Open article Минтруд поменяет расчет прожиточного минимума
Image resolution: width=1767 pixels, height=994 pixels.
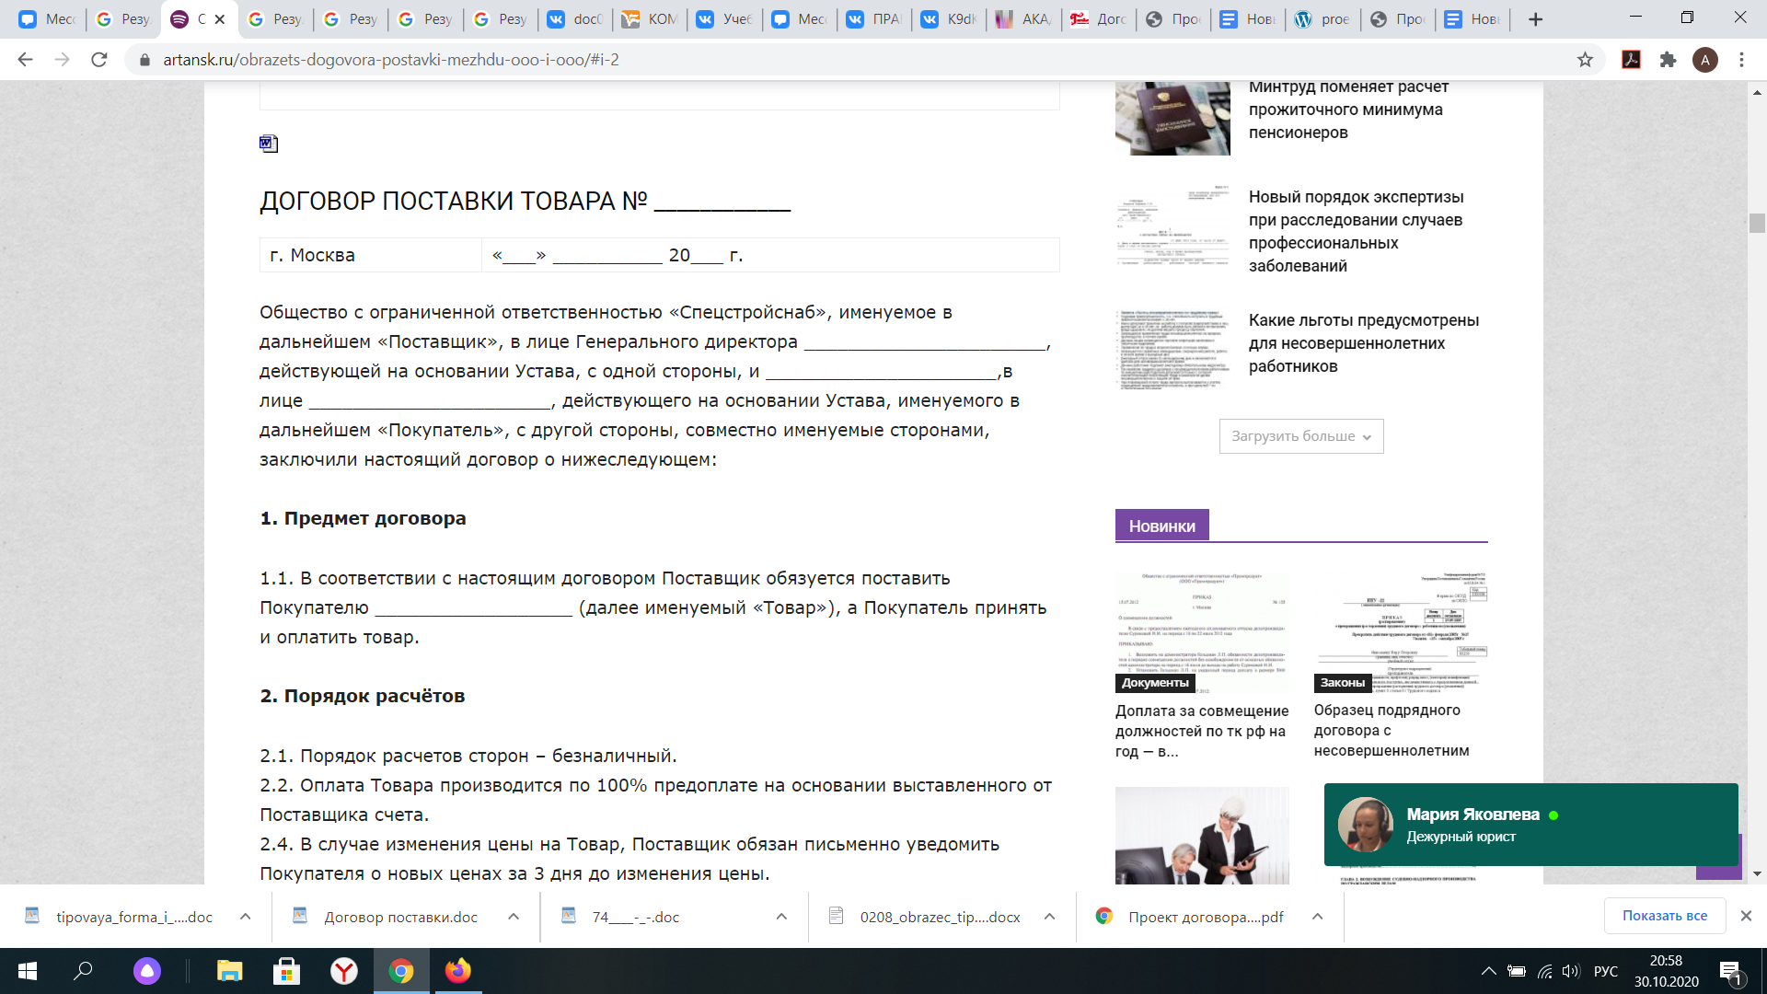pos(1348,110)
